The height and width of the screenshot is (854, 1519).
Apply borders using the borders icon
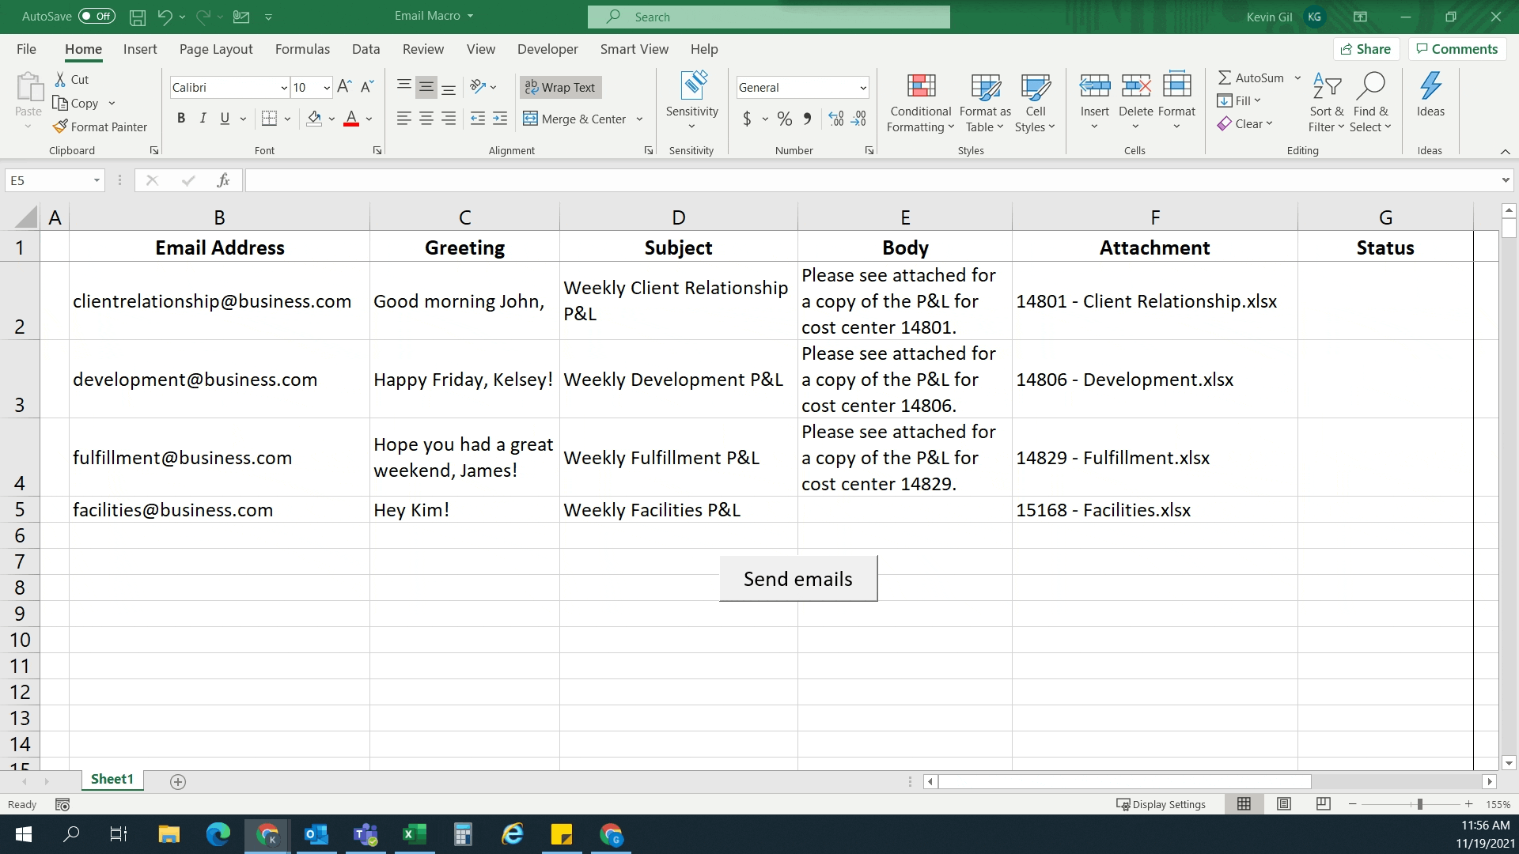coord(269,119)
